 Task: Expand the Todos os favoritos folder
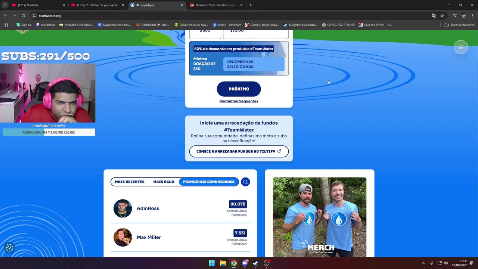460,25
